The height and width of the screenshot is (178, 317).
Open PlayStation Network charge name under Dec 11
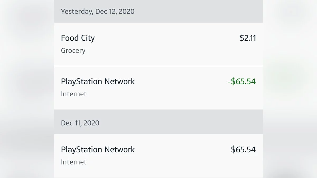[98, 150]
